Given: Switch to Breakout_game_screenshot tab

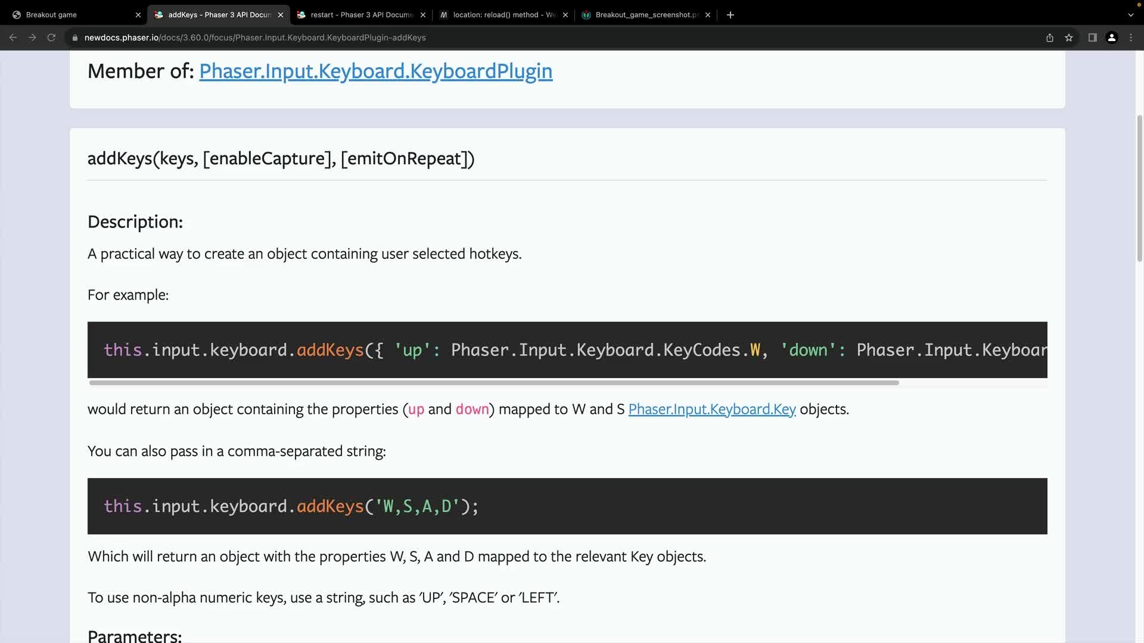Looking at the screenshot, I should tap(642, 15).
